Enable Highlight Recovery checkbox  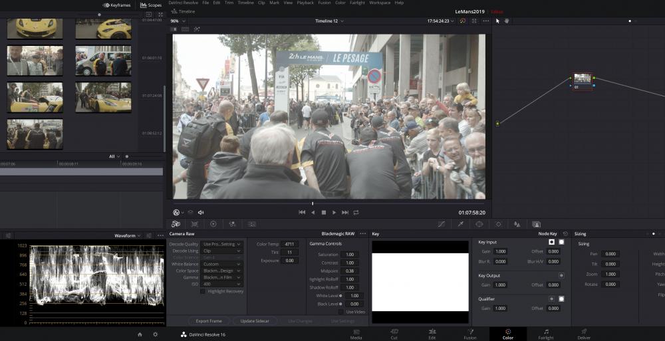(x=202, y=291)
